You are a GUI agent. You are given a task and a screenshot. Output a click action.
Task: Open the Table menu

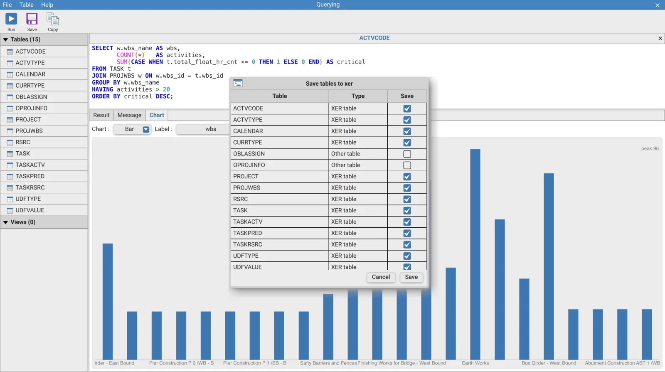[x=26, y=5]
